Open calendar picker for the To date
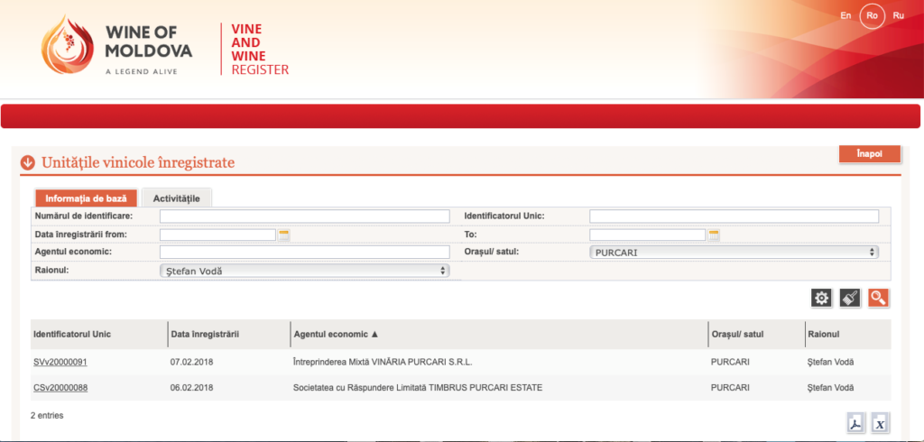 pos(714,235)
